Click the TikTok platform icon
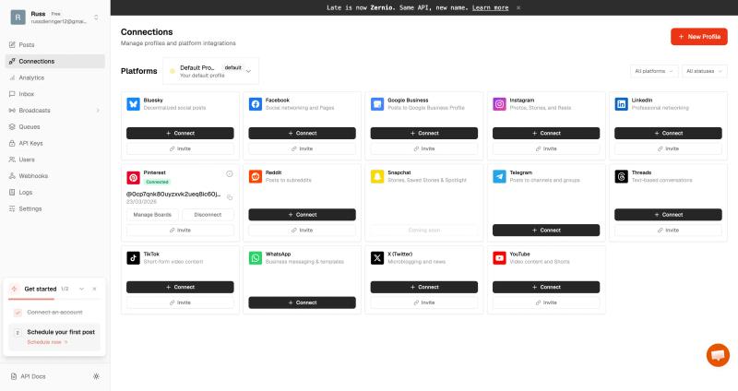This screenshot has height=391, width=738. coord(133,258)
